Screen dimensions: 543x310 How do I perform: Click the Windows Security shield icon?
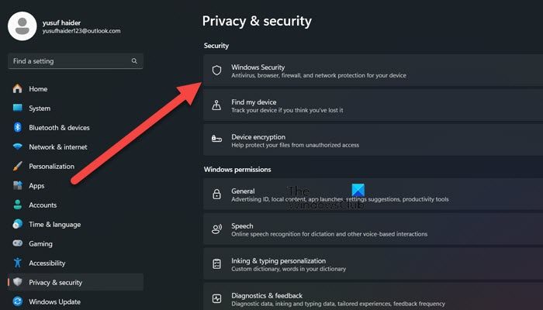pos(216,71)
